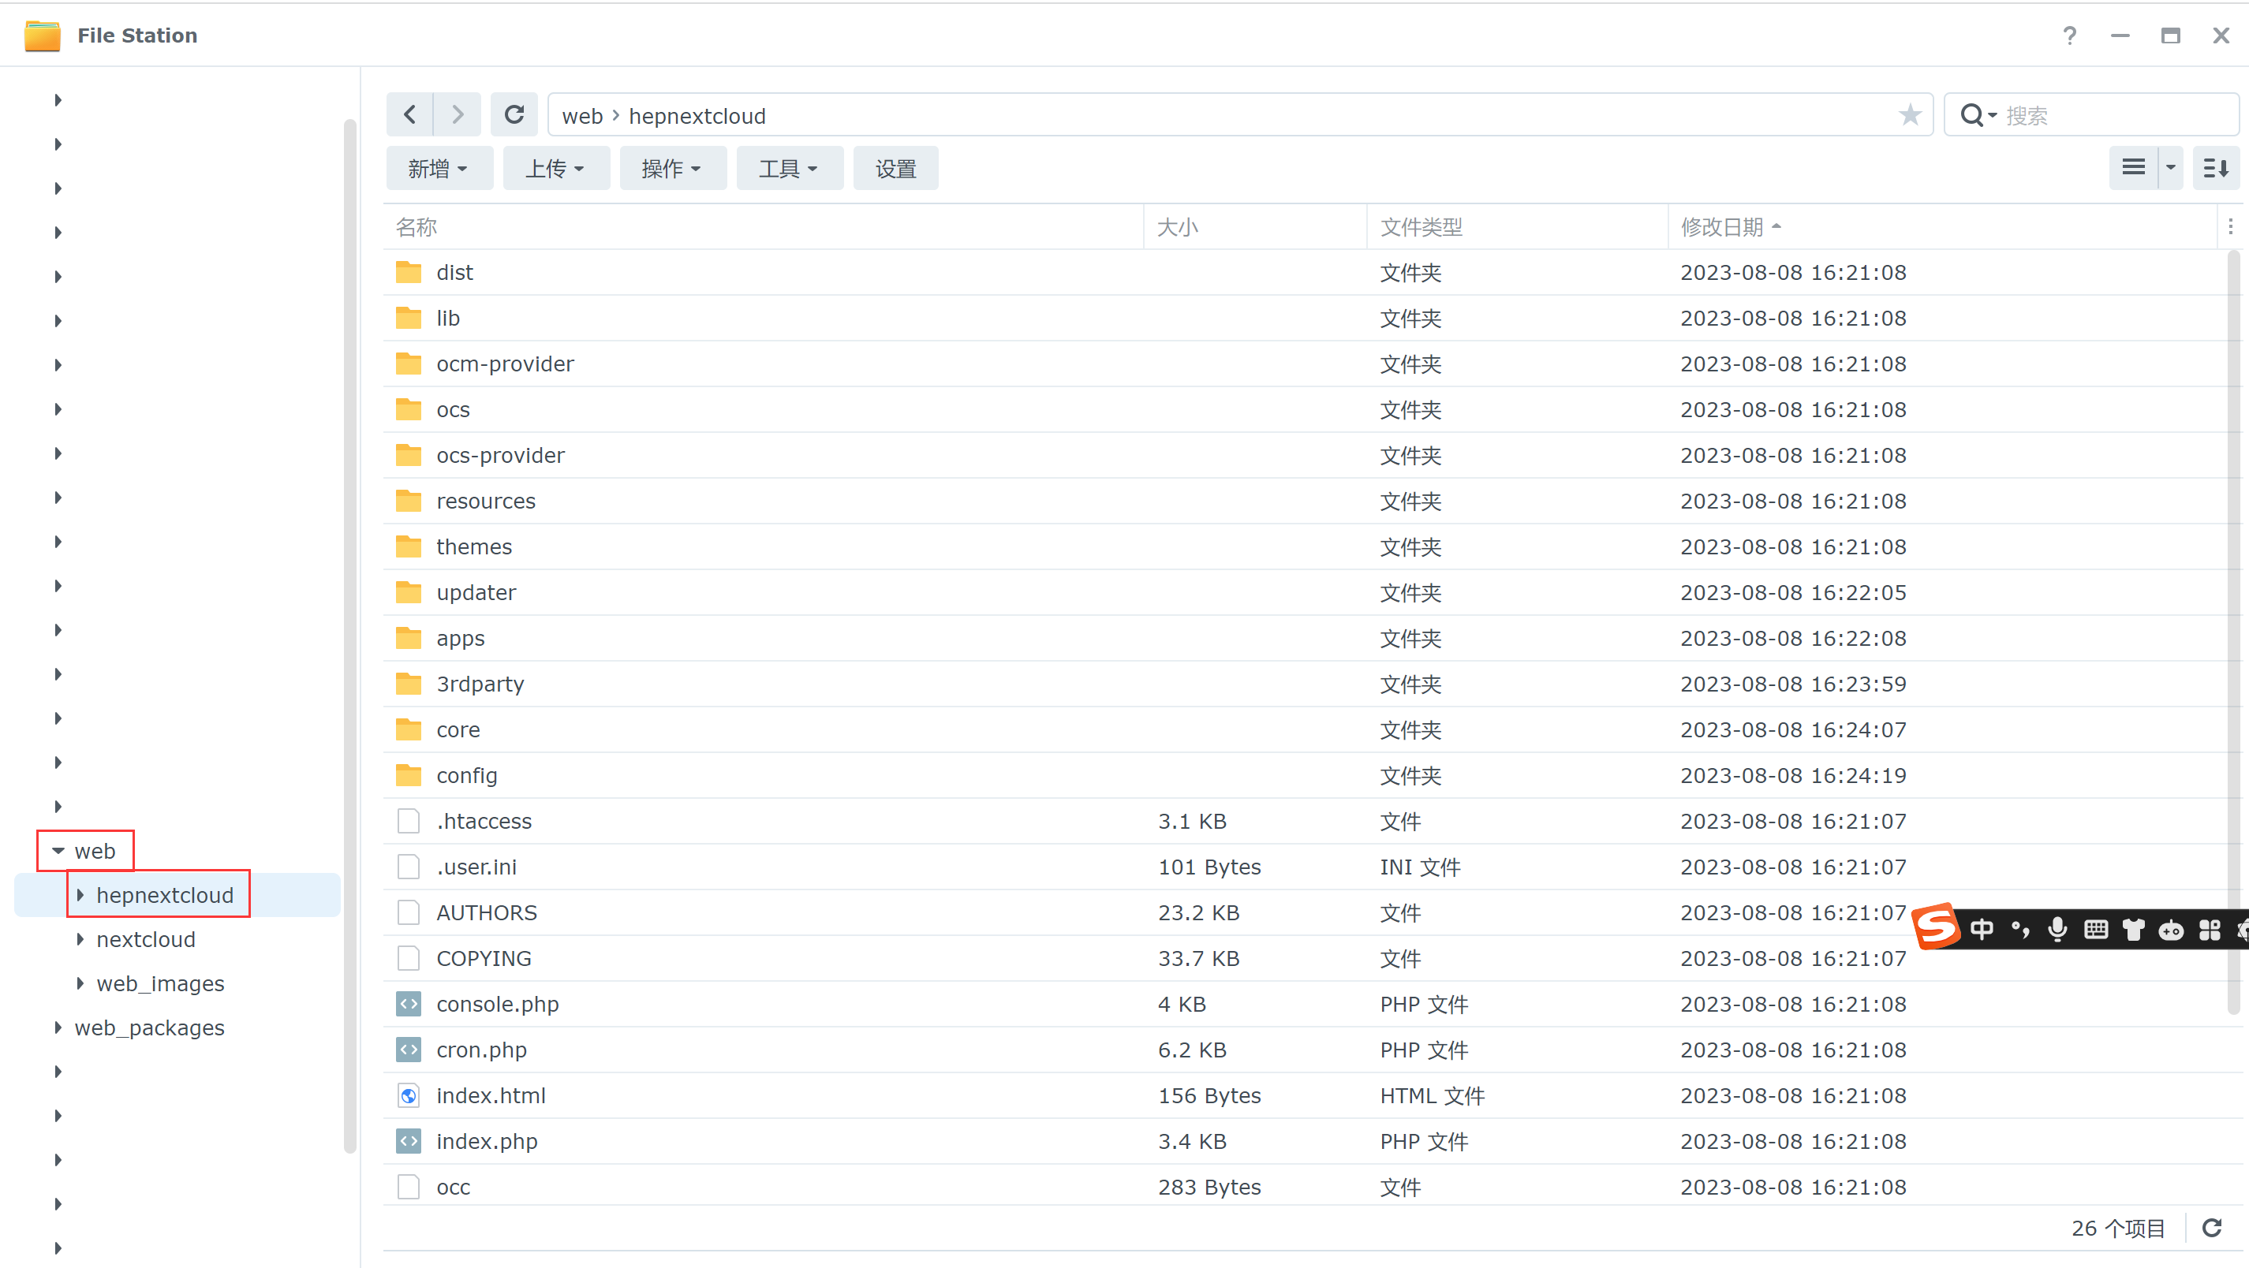The width and height of the screenshot is (2249, 1268).
Task: Expand the nextcloud folder in tree
Action: 80,939
